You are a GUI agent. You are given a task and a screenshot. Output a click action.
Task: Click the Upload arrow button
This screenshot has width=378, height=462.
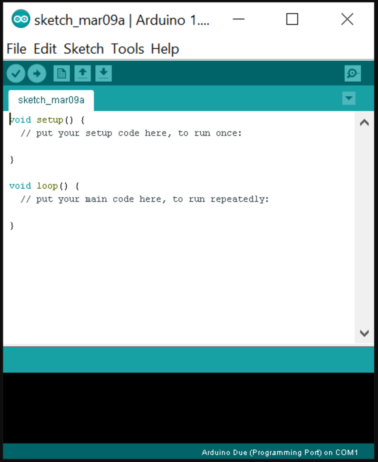(x=37, y=73)
